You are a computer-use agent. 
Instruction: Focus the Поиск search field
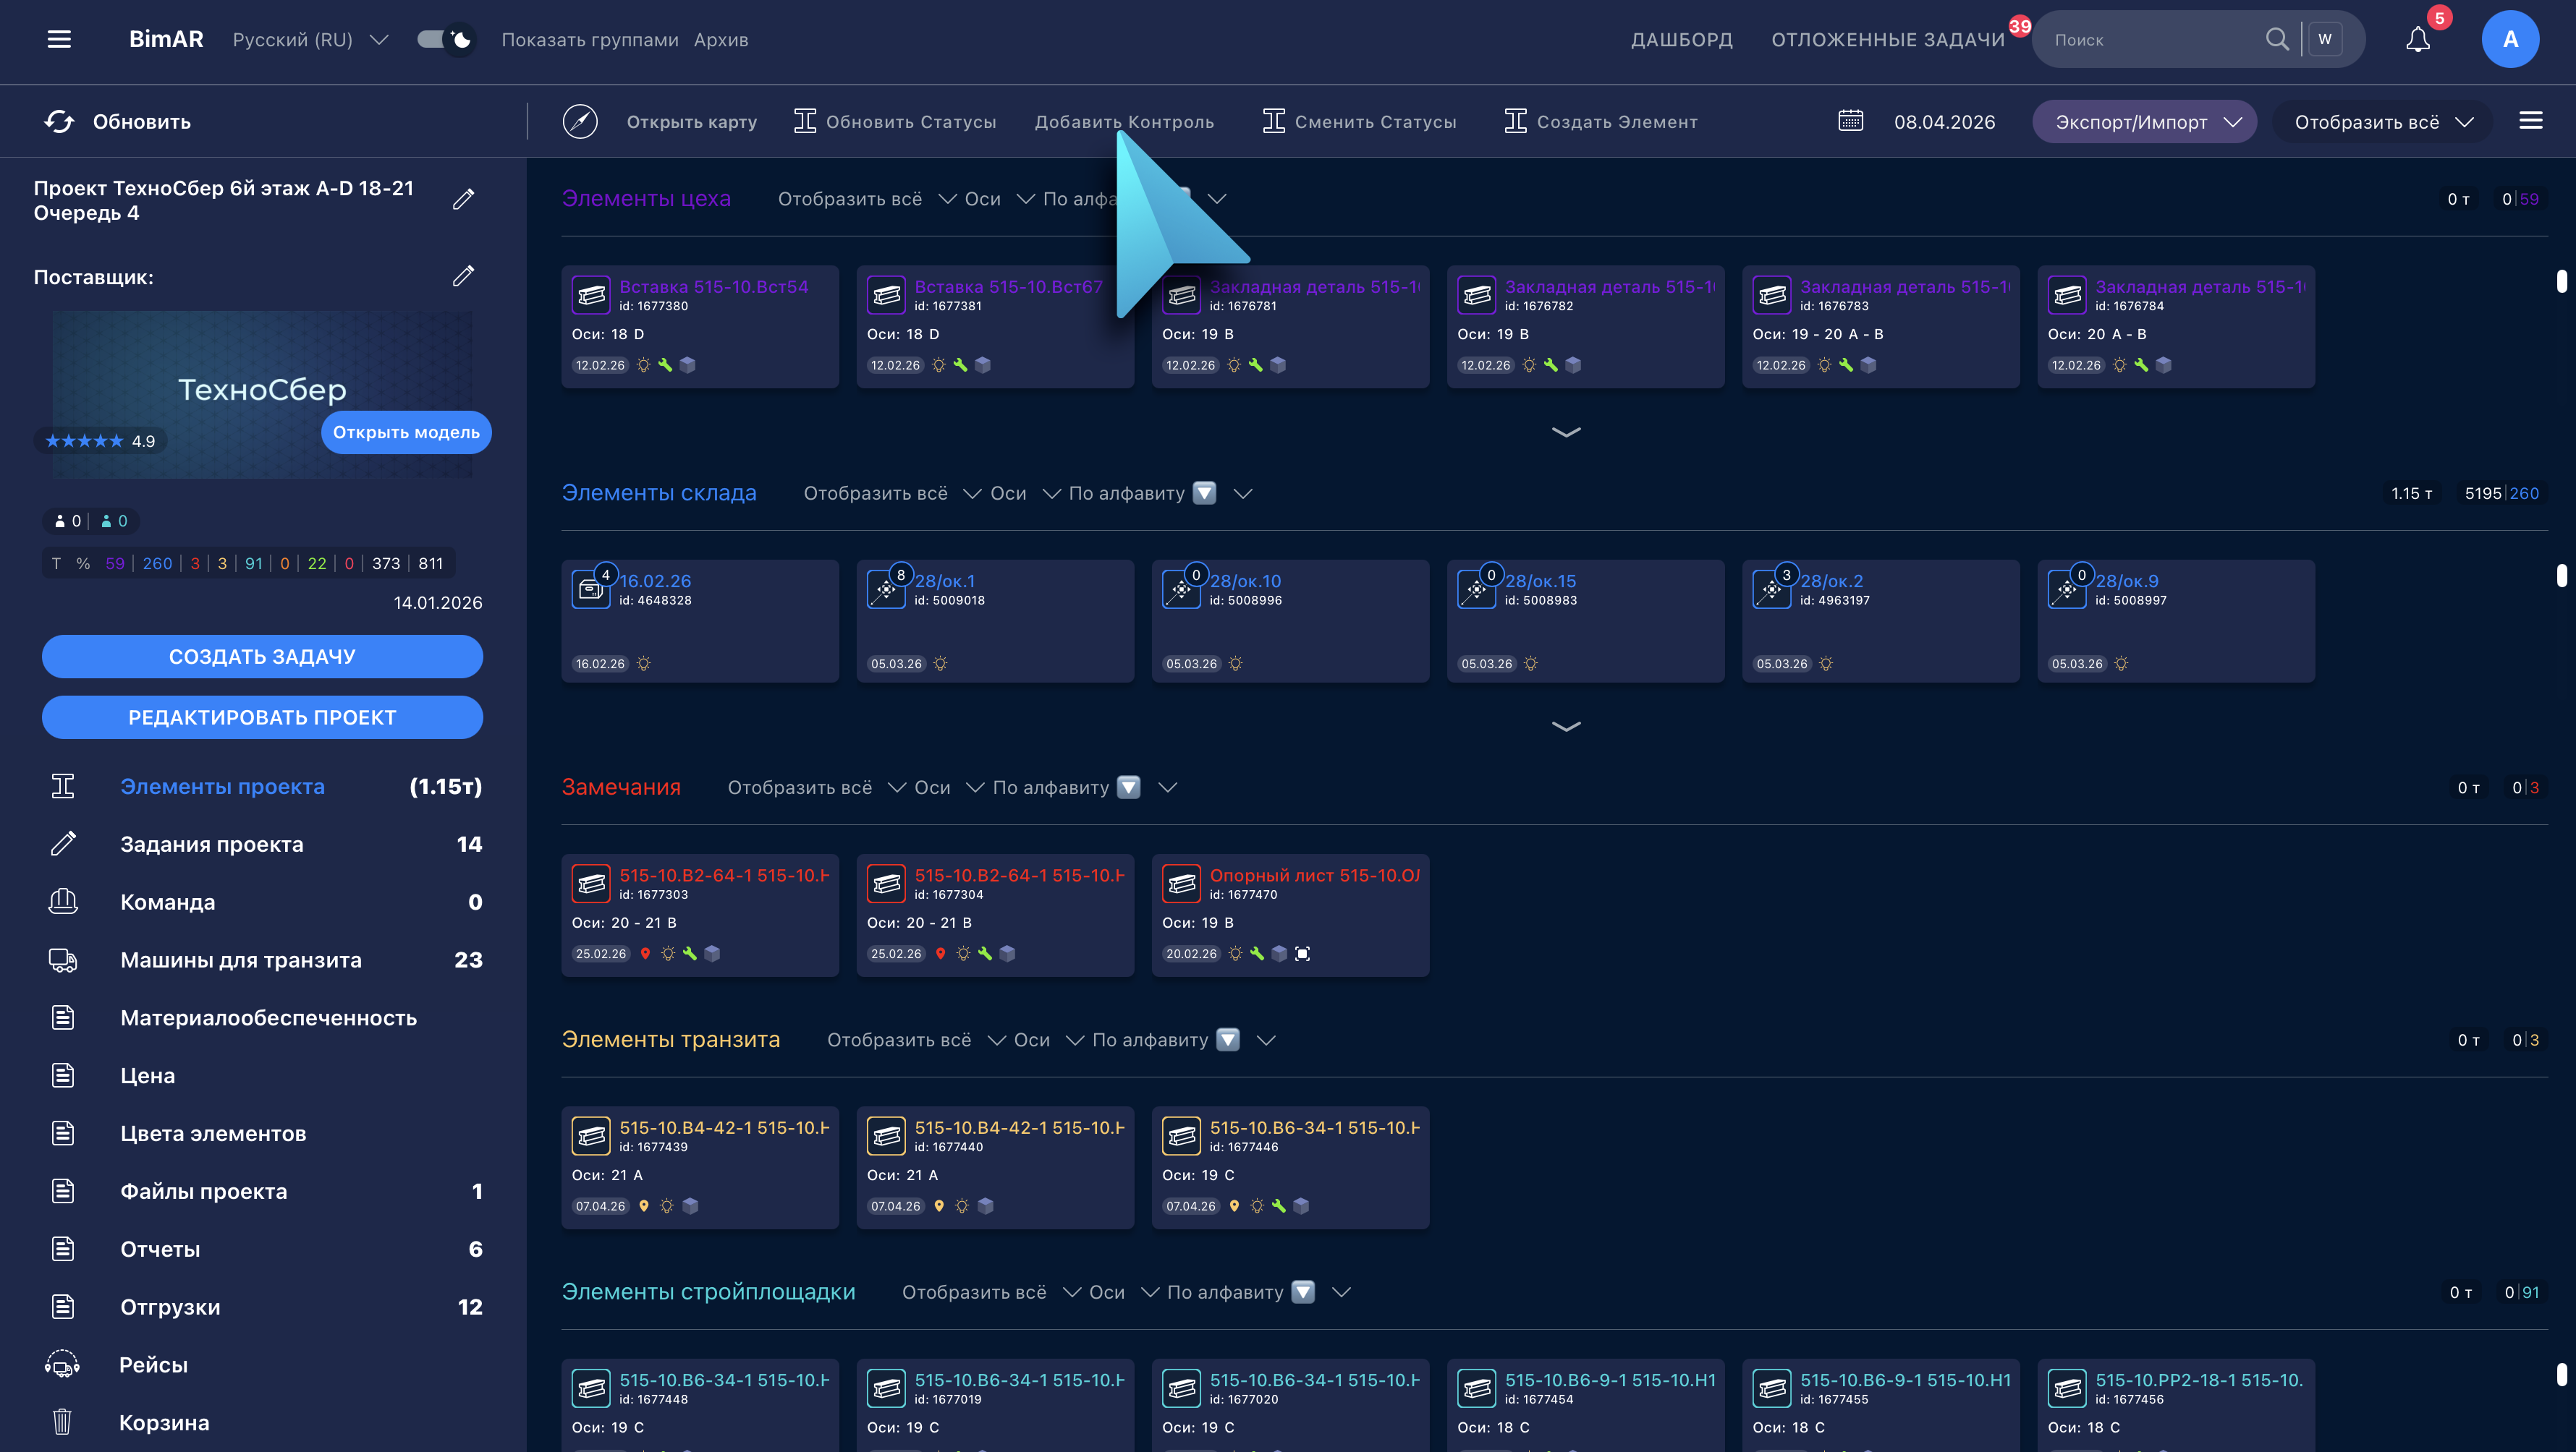(x=2150, y=39)
